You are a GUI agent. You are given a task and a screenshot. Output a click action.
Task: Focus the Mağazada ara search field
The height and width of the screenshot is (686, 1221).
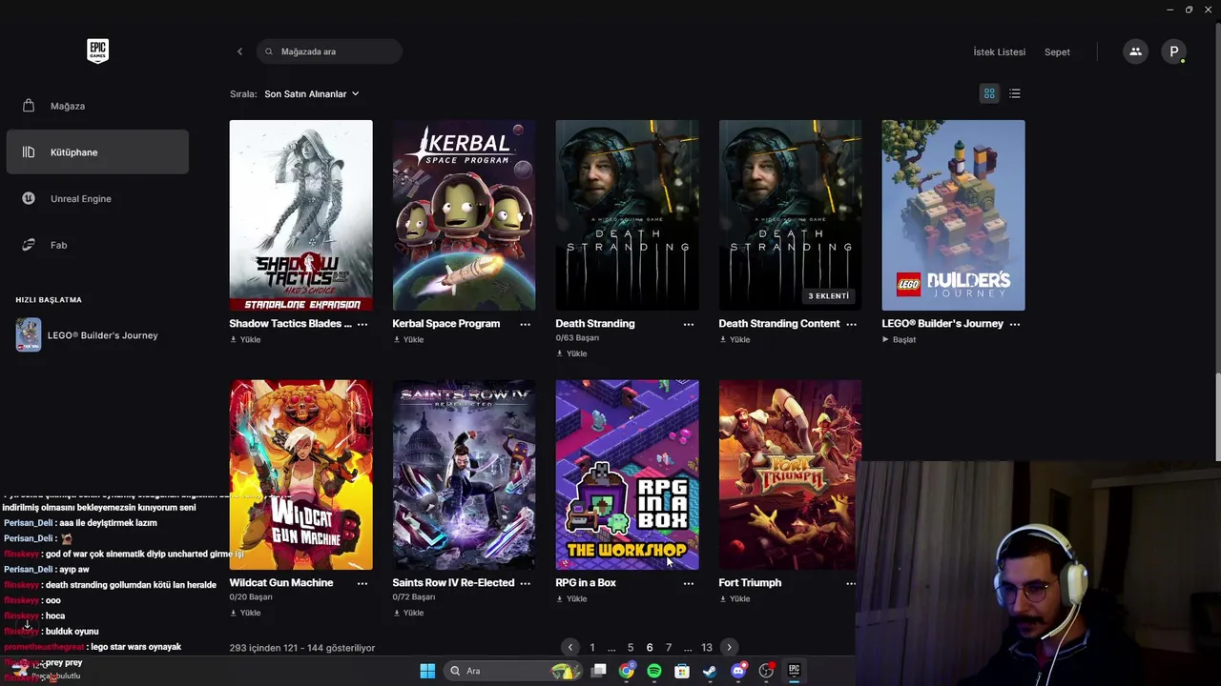coord(329,51)
